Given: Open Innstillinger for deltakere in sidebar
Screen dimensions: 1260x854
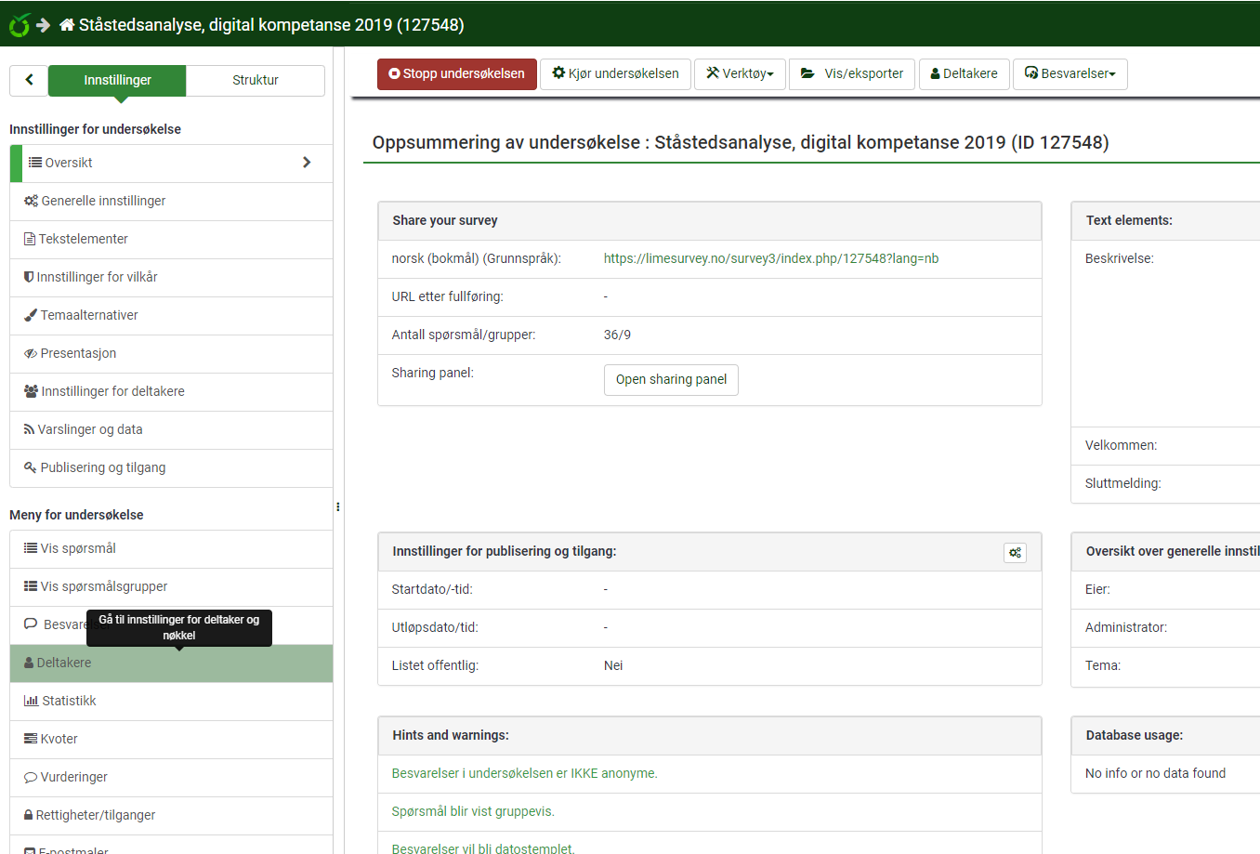Looking at the screenshot, I should [x=112, y=391].
